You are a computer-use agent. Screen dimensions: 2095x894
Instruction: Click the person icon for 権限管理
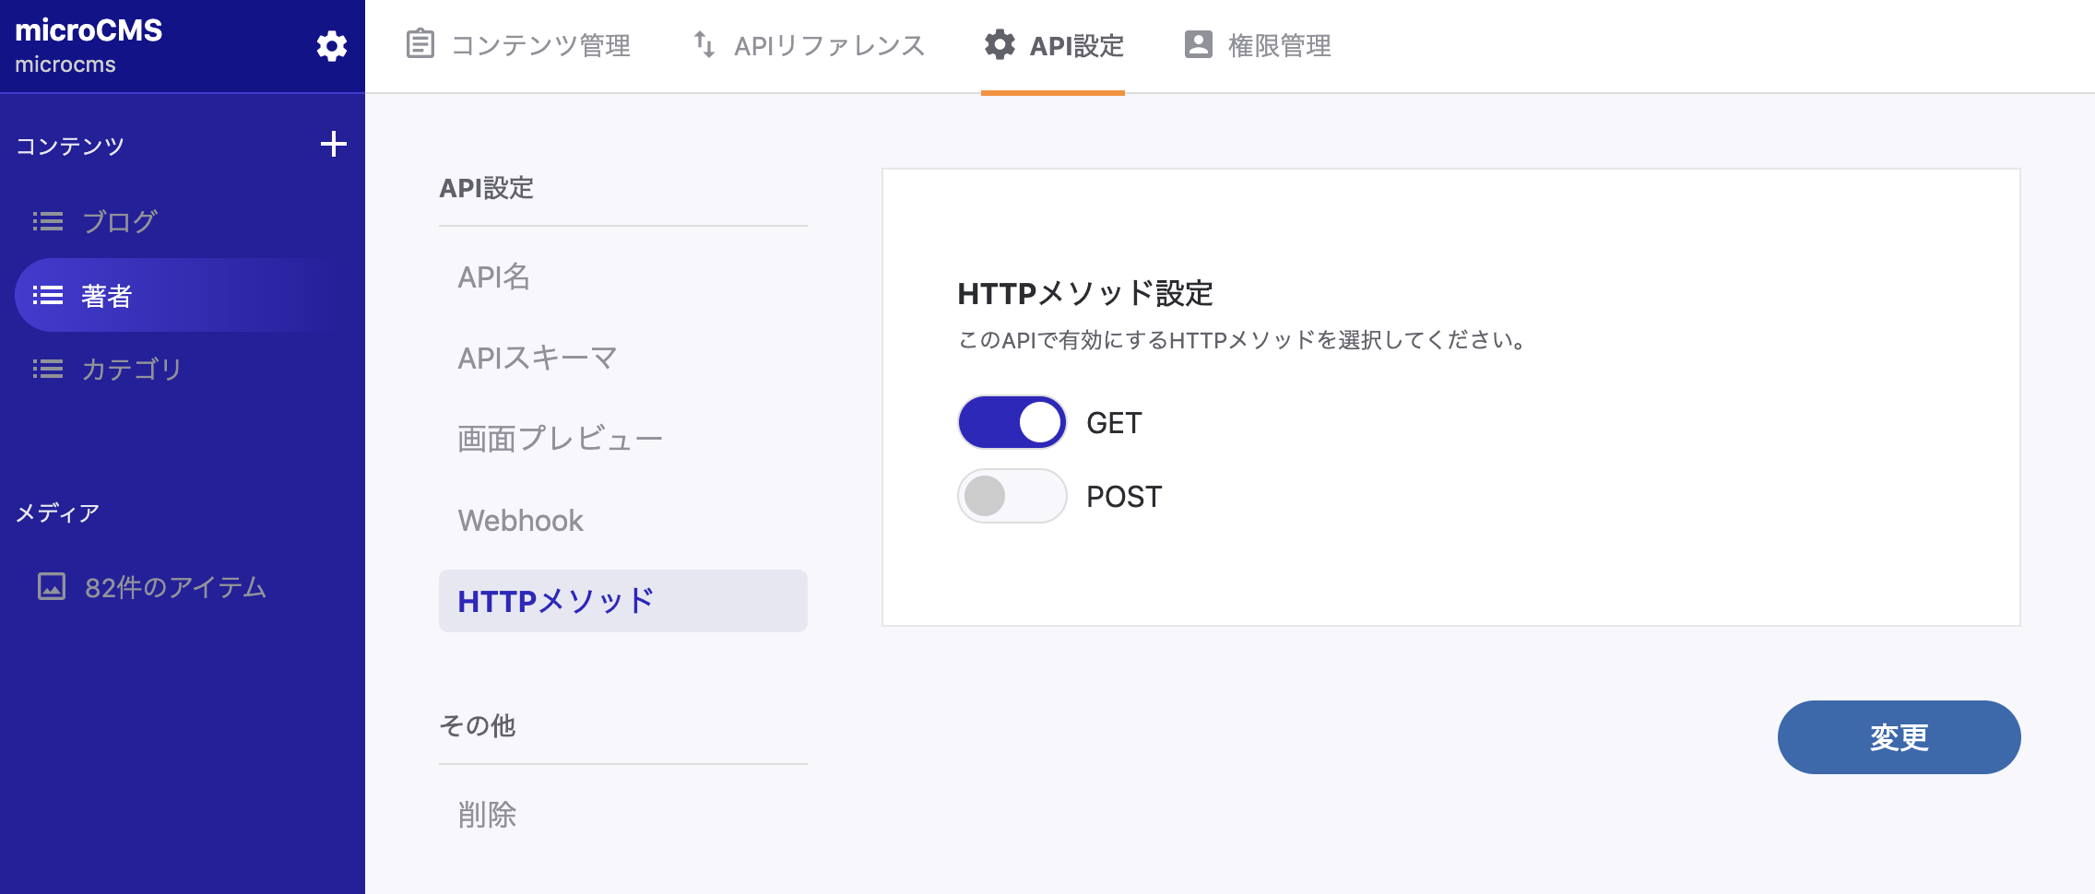click(1198, 44)
